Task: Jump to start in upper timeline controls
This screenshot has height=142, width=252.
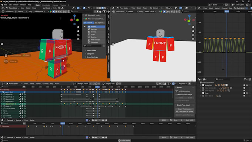Action: tap(93, 120)
